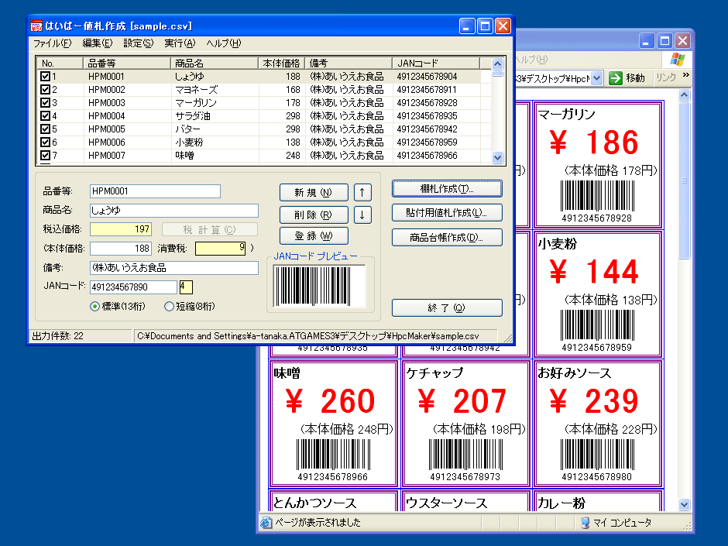The height and width of the screenshot is (546, 728).
Task: Click the 消費税 input field
Action: (x=220, y=249)
